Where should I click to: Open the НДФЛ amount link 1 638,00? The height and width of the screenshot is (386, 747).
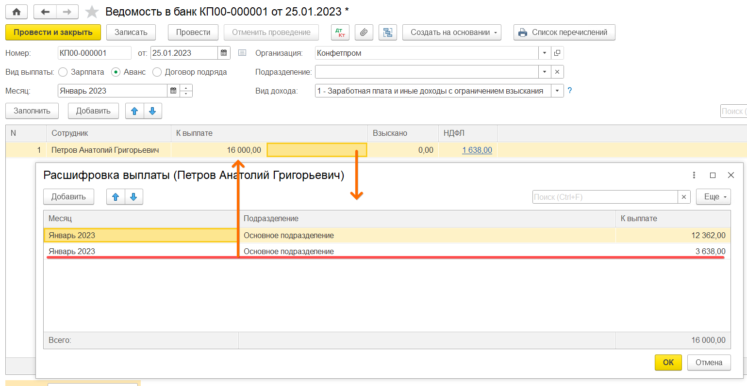tap(477, 150)
